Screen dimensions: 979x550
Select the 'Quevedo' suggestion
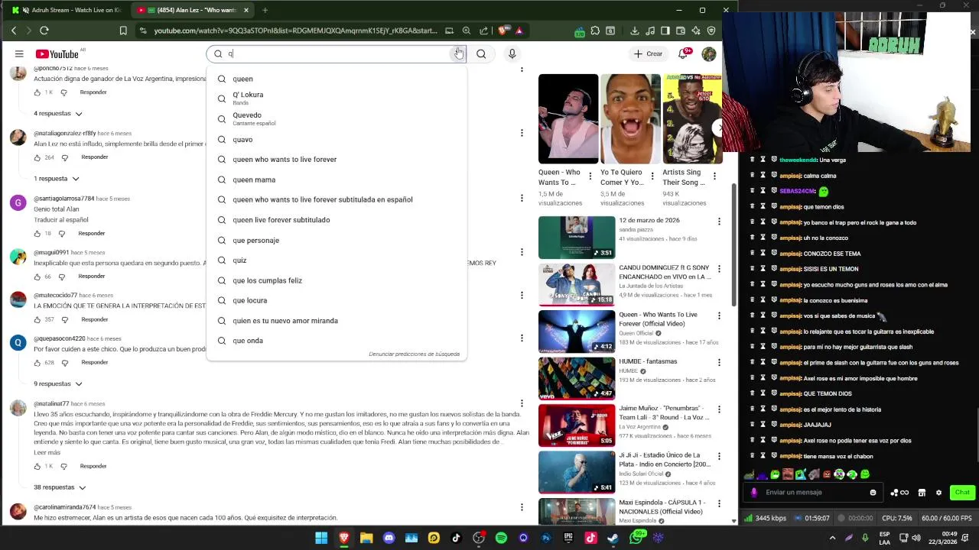tap(337, 118)
